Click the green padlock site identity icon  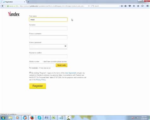8,6
